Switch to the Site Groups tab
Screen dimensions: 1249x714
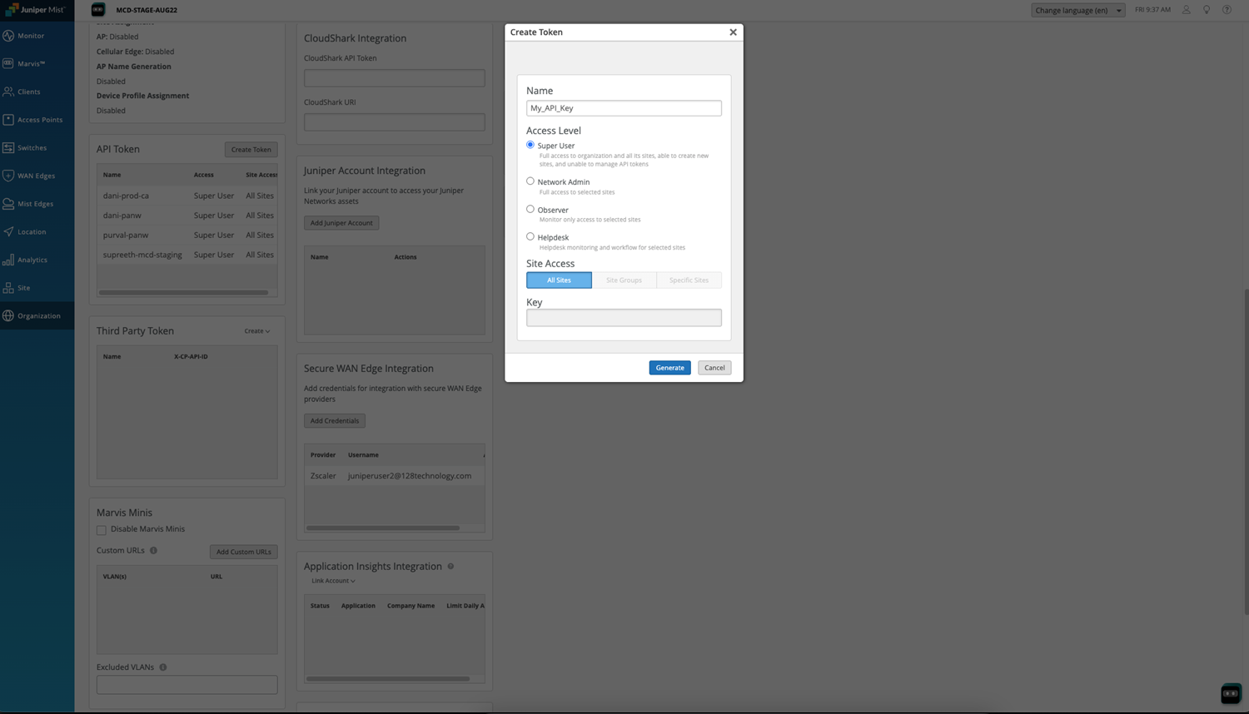click(x=624, y=280)
